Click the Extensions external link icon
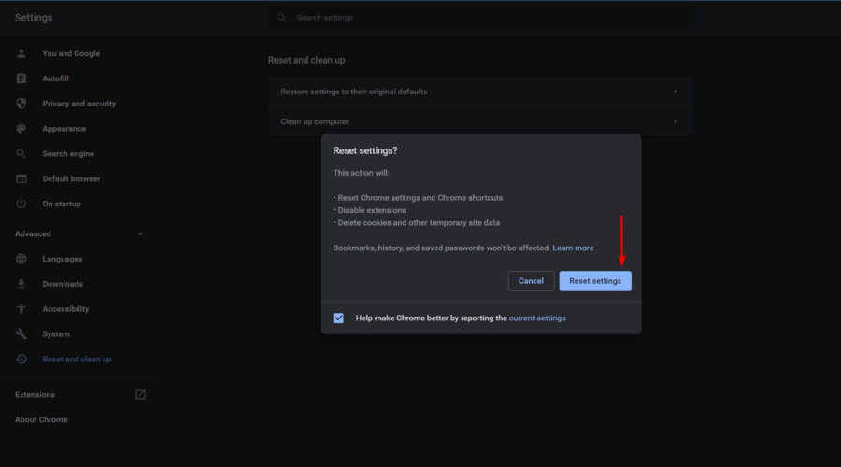This screenshot has width=841, height=467. pos(140,395)
